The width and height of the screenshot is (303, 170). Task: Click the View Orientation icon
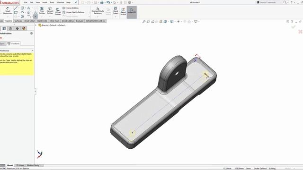pos(165,22)
